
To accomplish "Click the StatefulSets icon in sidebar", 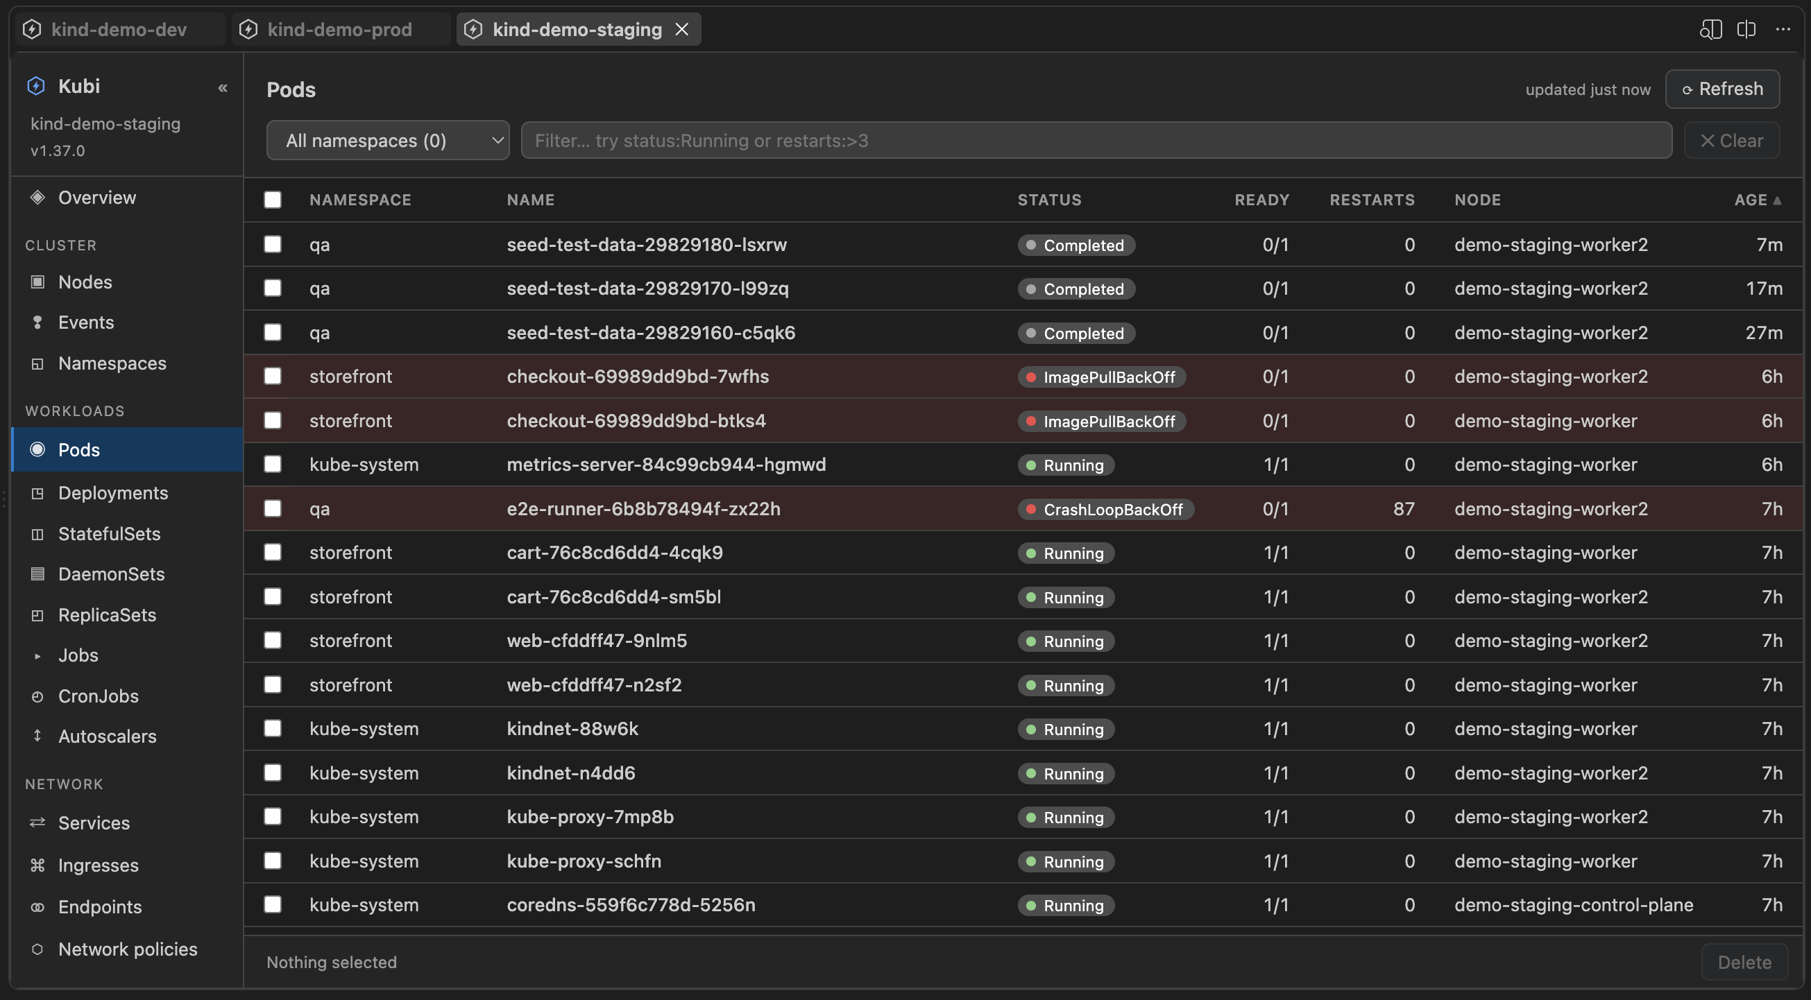I will pyautogui.click(x=37, y=534).
